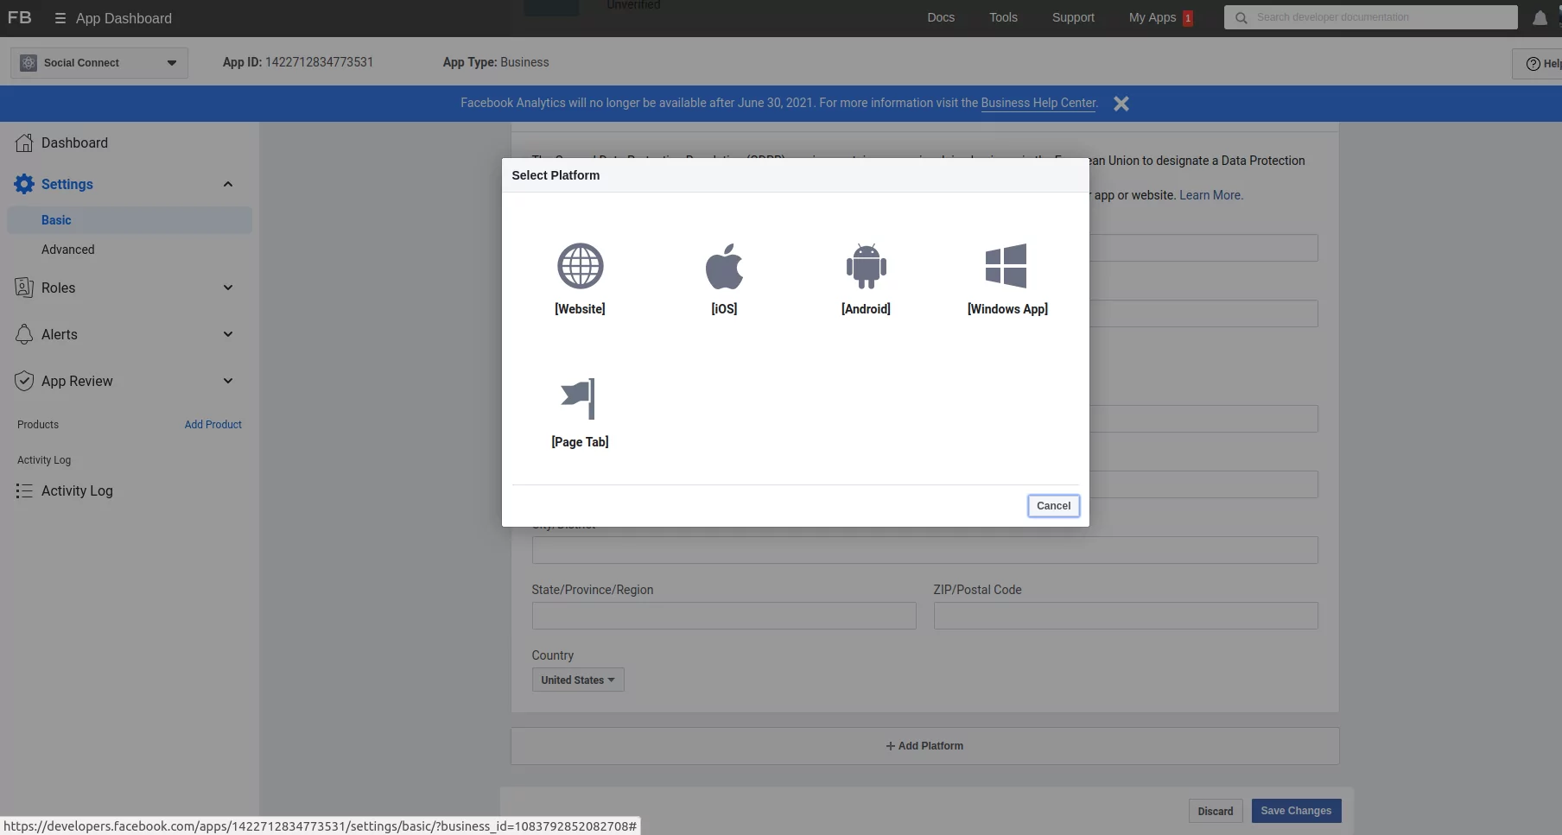Open the notifications bell
Image resolution: width=1562 pixels, height=835 pixels.
click(1540, 18)
